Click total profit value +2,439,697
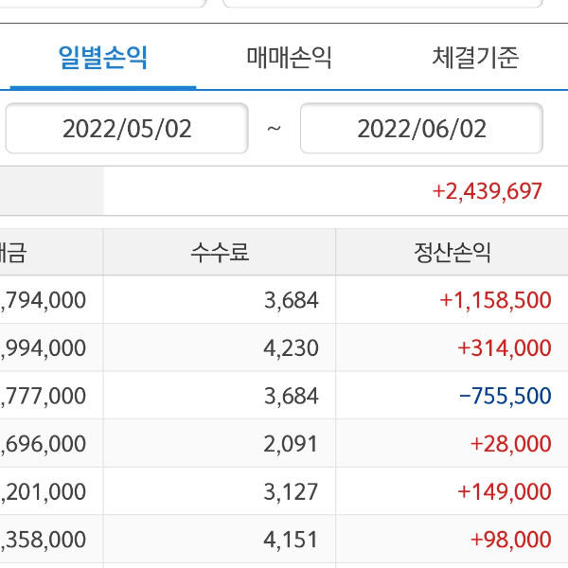The width and height of the screenshot is (568, 568). pos(487,191)
